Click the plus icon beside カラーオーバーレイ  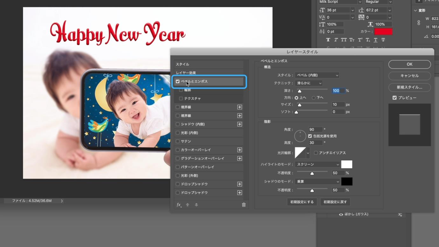point(240,150)
